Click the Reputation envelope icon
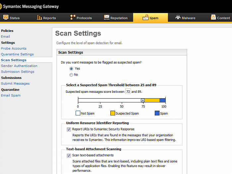Screen dimensions: 232x174 [x=107, y=18]
